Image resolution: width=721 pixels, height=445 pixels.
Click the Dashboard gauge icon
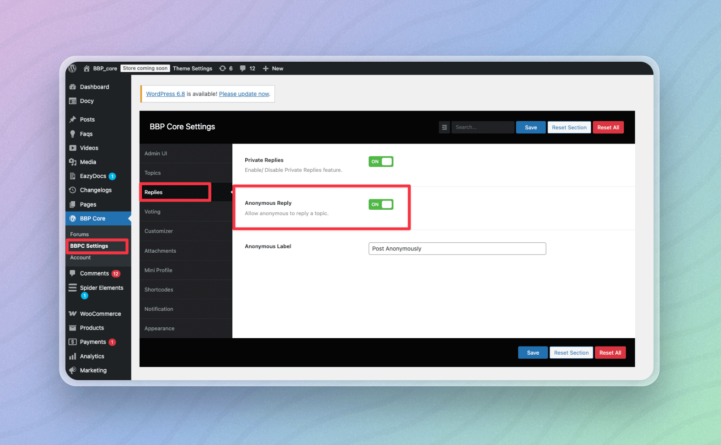coord(73,87)
